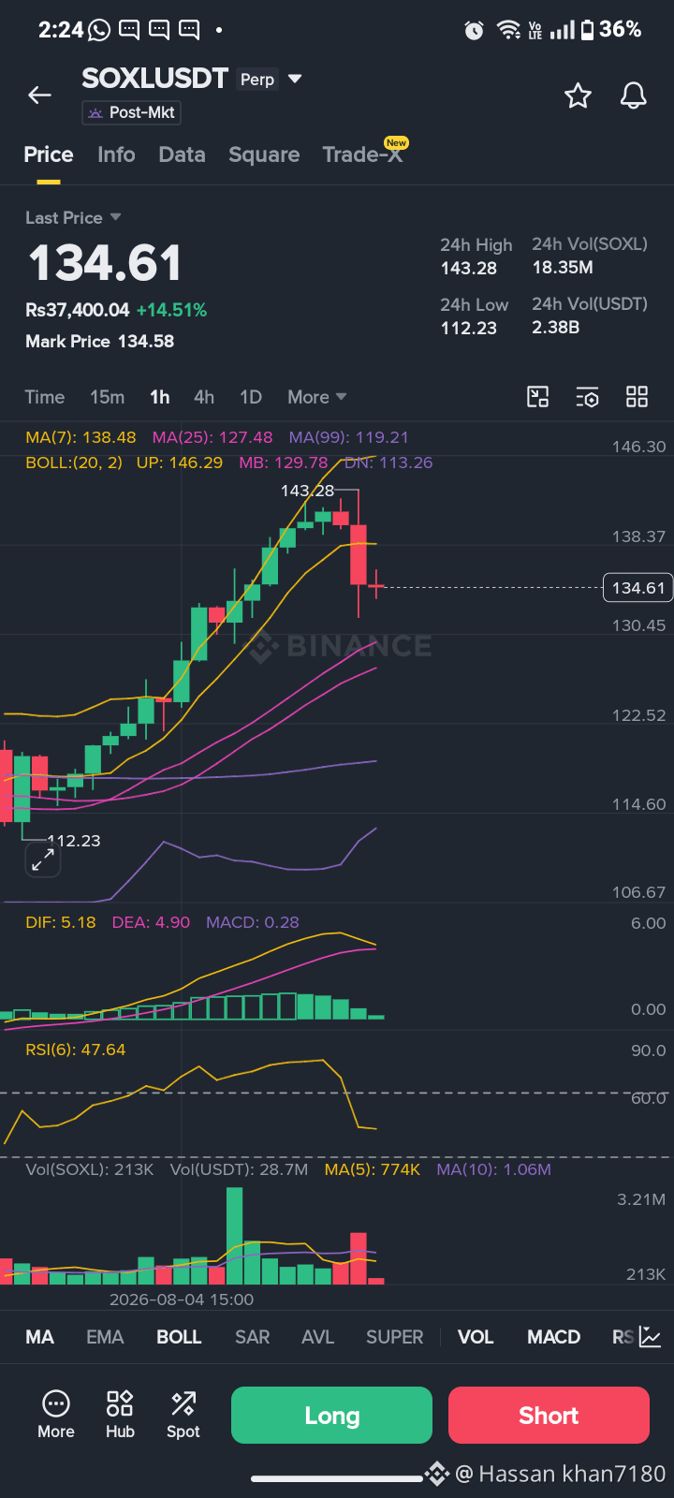This screenshot has height=1498, width=674.
Task: Toggle the RS sub-indicator
Action: (623, 1337)
